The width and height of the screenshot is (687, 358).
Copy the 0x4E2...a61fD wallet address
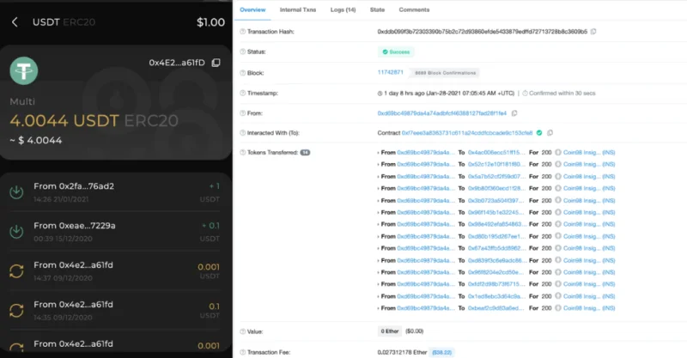coord(216,63)
